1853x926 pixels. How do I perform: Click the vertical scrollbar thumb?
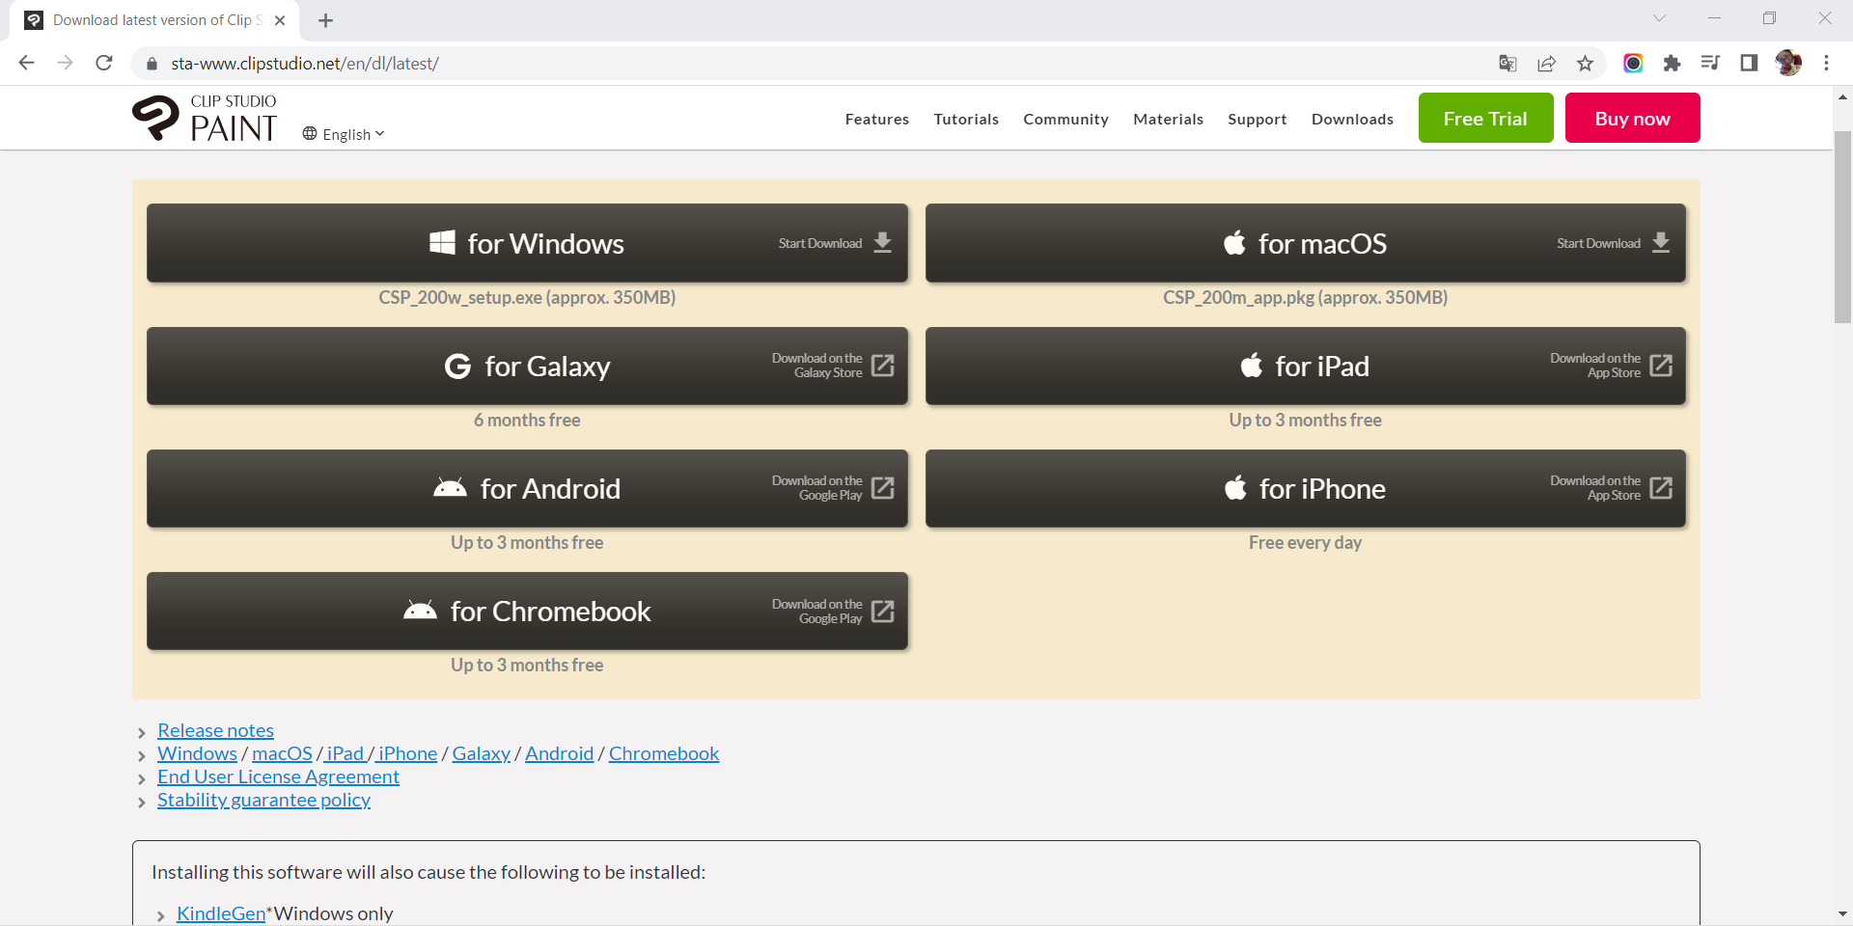pos(1842,227)
